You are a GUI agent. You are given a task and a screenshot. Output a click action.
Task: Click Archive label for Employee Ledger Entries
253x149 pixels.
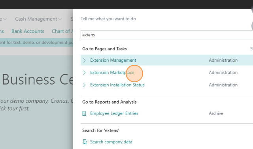pyautogui.click(x=216, y=113)
